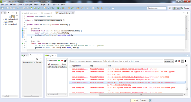Open the Android Virtual Device Manager icon

click(35, 8)
